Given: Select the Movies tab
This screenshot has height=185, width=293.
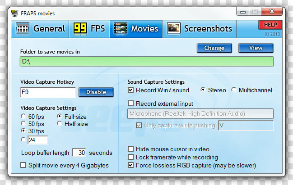Looking at the screenshot, I should 136,29.
